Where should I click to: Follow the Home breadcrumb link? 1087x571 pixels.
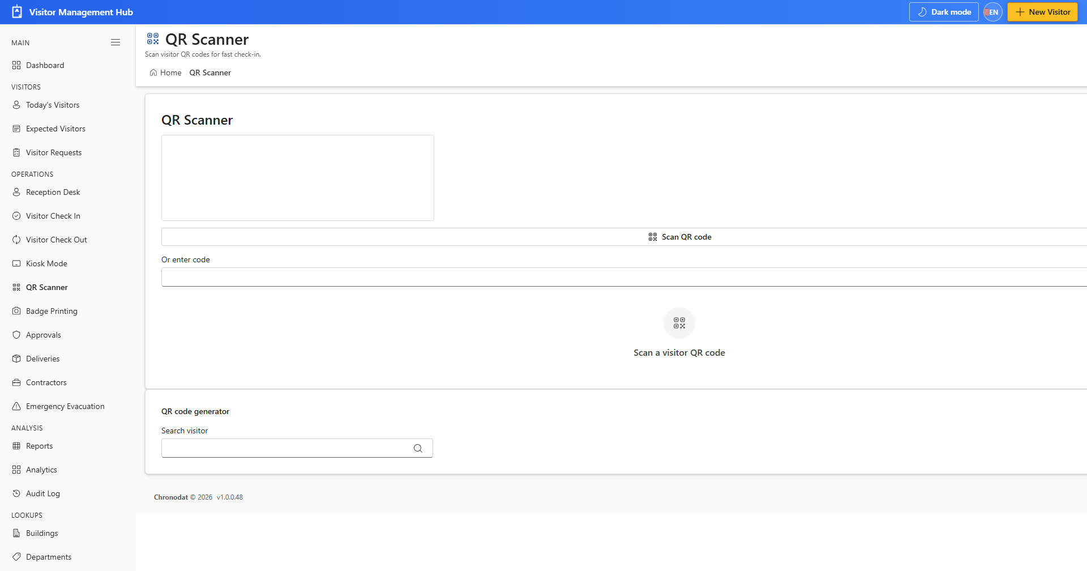tap(170, 73)
